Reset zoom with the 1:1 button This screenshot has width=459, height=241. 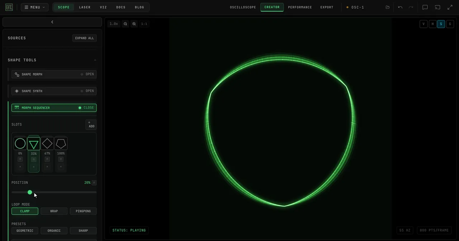click(x=144, y=24)
